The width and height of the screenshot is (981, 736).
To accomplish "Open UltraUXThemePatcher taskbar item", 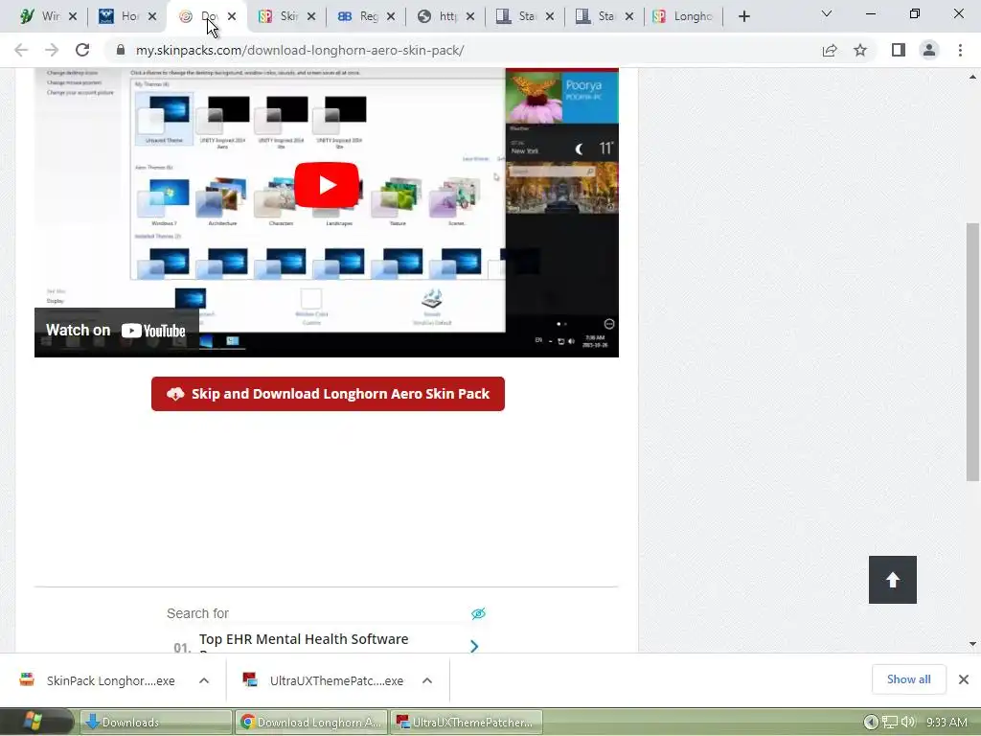I will pos(466,723).
